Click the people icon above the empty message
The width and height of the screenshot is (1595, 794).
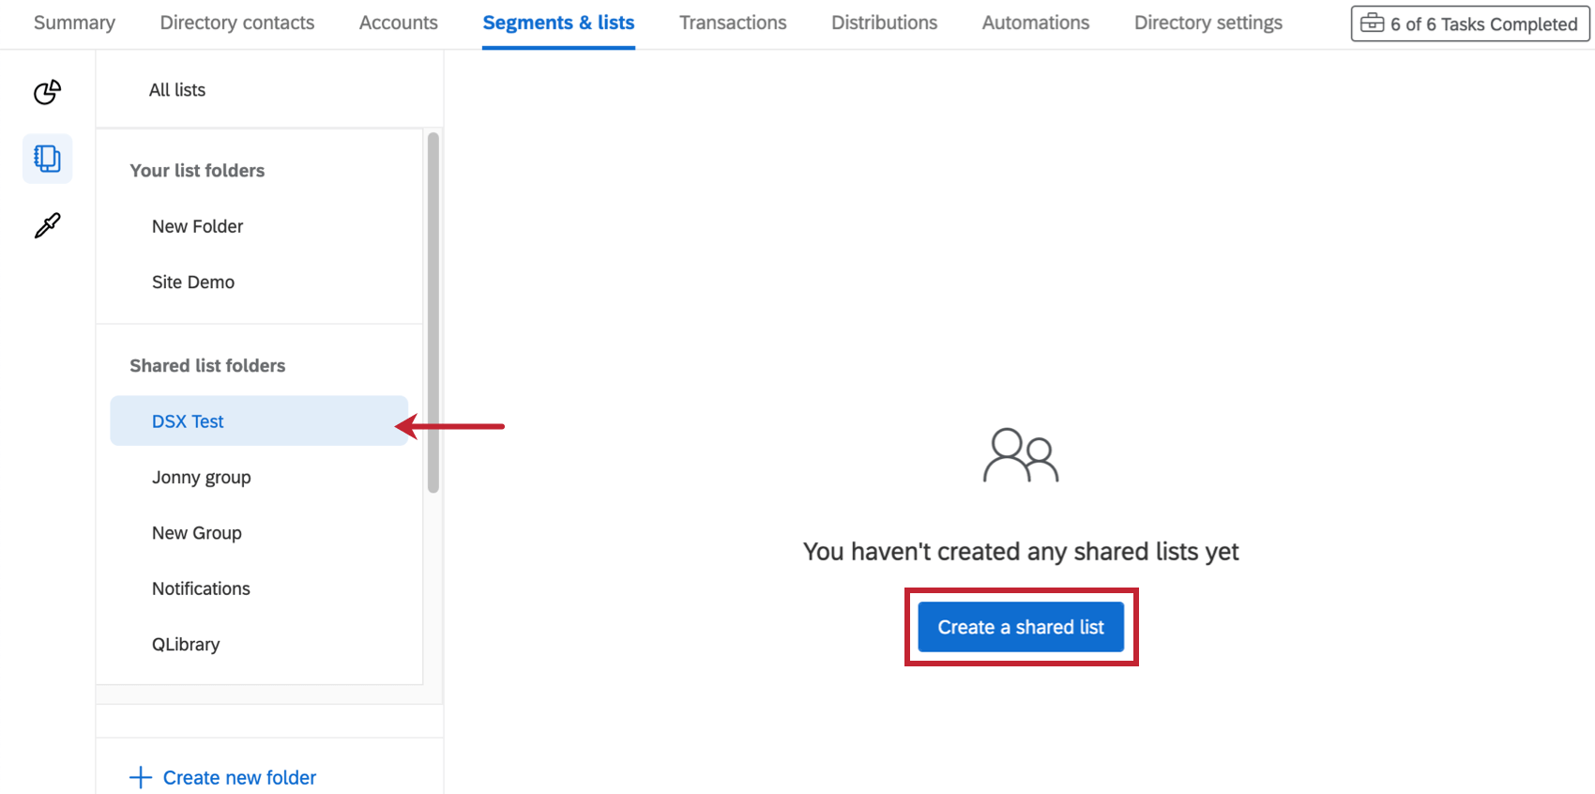(1021, 456)
